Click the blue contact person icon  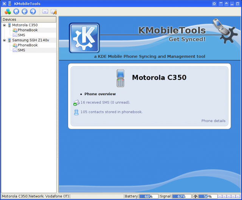[76, 112]
